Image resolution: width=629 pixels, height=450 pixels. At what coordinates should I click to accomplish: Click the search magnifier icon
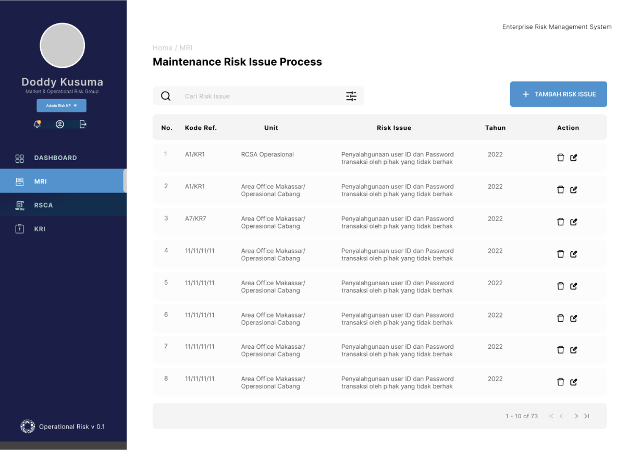(166, 96)
